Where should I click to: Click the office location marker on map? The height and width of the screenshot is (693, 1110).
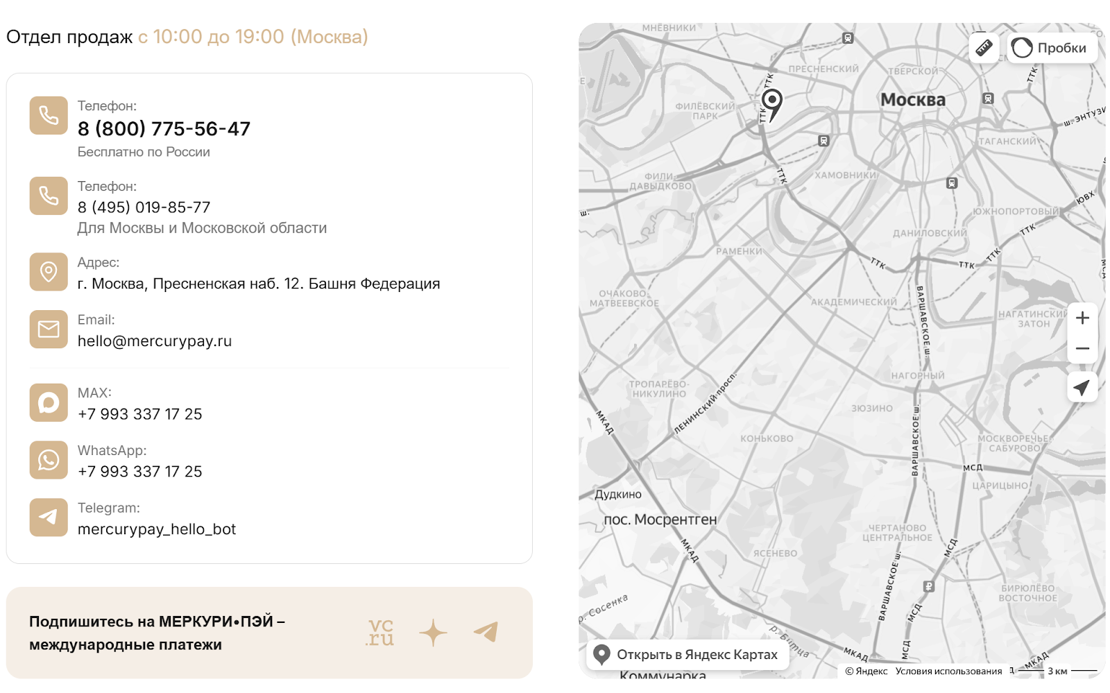pyautogui.click(x=771, y=103)
